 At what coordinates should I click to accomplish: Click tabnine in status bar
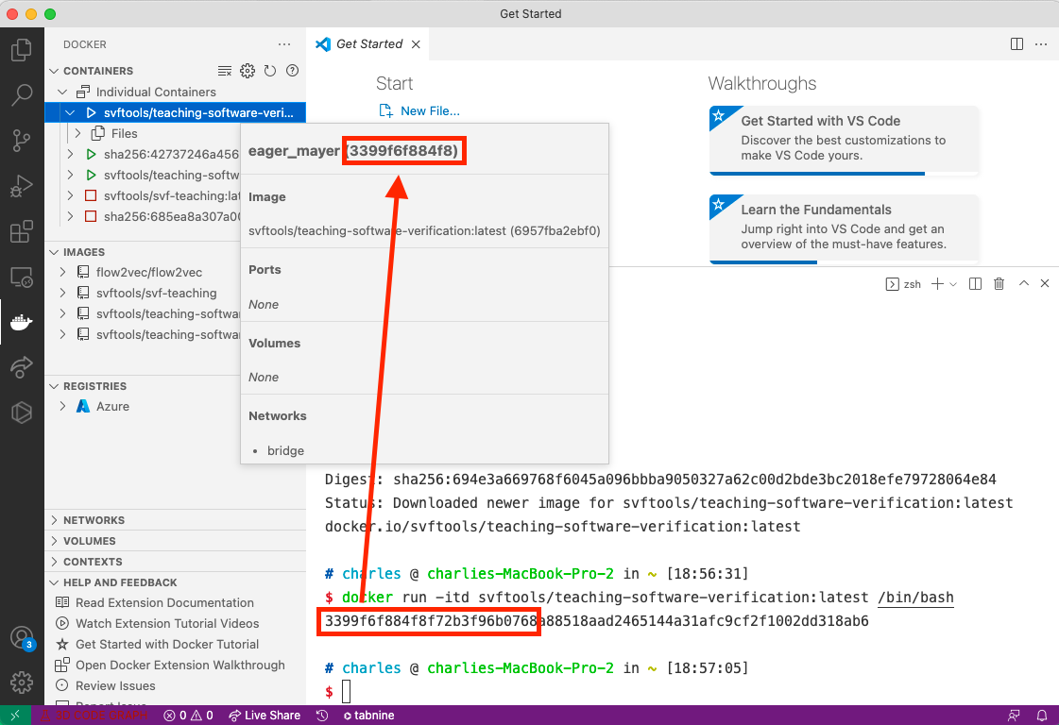coord(368,716)
